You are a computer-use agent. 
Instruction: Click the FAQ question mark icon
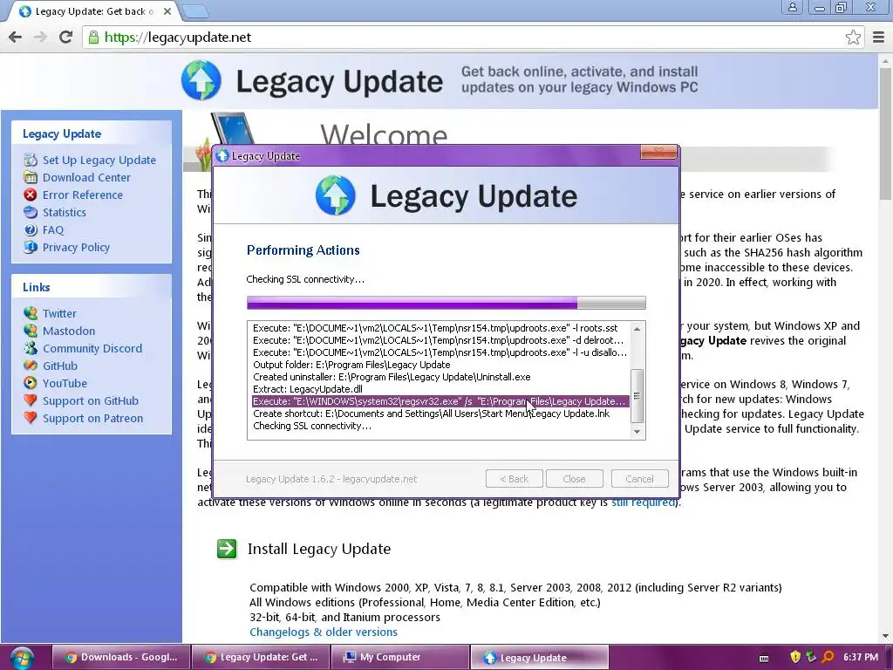point(31,229)
